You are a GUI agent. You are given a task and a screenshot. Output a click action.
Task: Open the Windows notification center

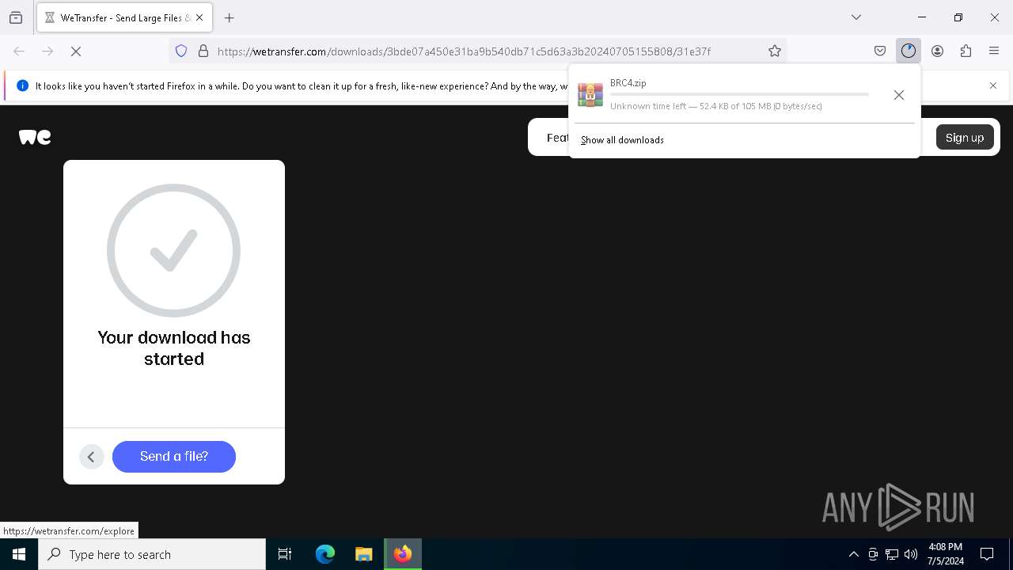[x=987, y=554]
